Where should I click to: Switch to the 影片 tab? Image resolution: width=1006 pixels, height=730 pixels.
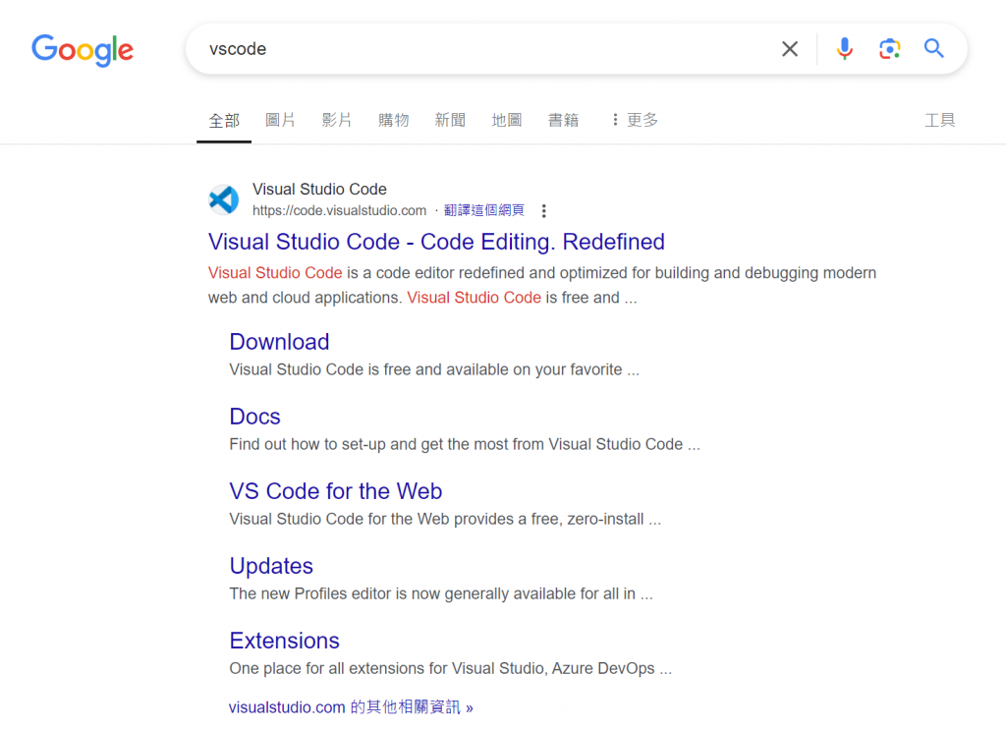pyautogui.click(x=337, y=120)
